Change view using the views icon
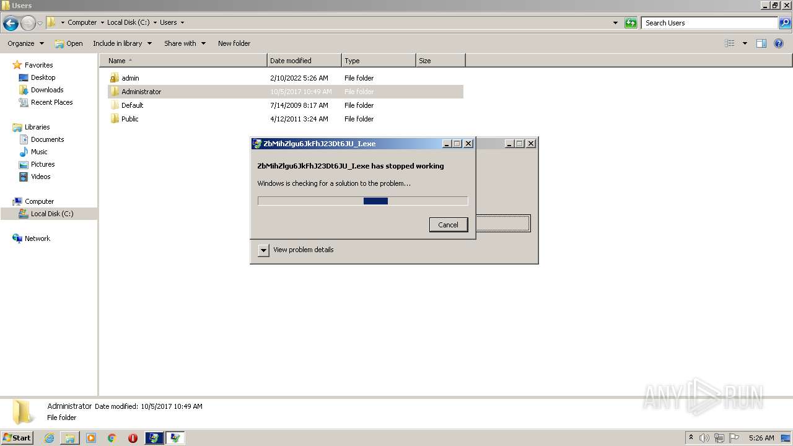The image size is (793, 446). click(730, 43)
